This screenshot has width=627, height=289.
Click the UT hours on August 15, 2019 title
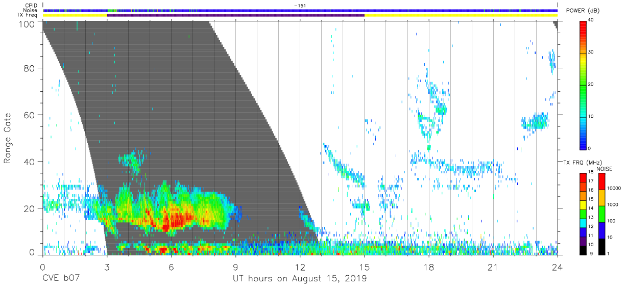click(300, 279)
